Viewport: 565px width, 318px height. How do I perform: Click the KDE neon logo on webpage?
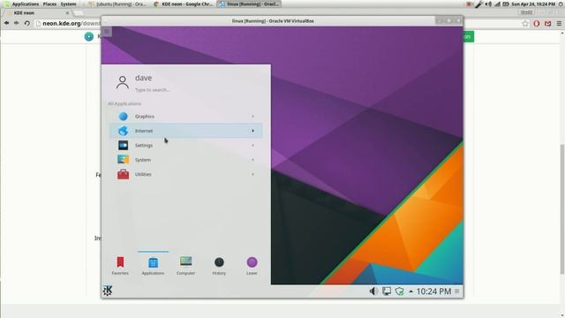[88, 36]
